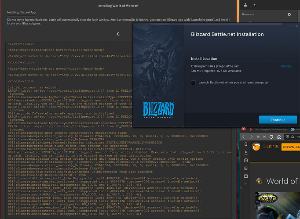Image resolution: width=300 pixels, height=219 pixels.
Task: Click the Heap32ListFirst stub log line
Action: click(47, 175)
